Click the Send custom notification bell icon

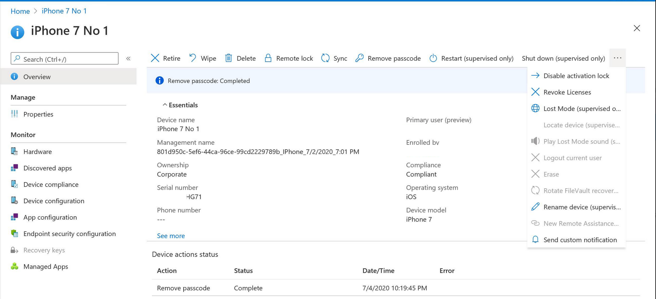(x=535, y=239)
